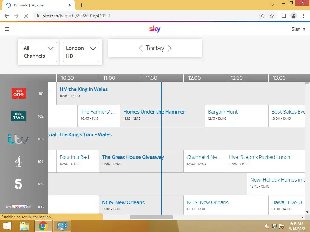Click Chrome icon in taskbar
The height and width of the screenshot is (232, 310).
(x=43, y=226)
